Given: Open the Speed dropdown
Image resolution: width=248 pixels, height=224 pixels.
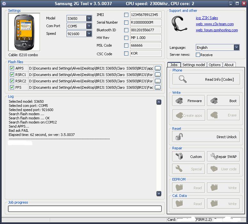Looking at the screenshot, I should (89, 34).
